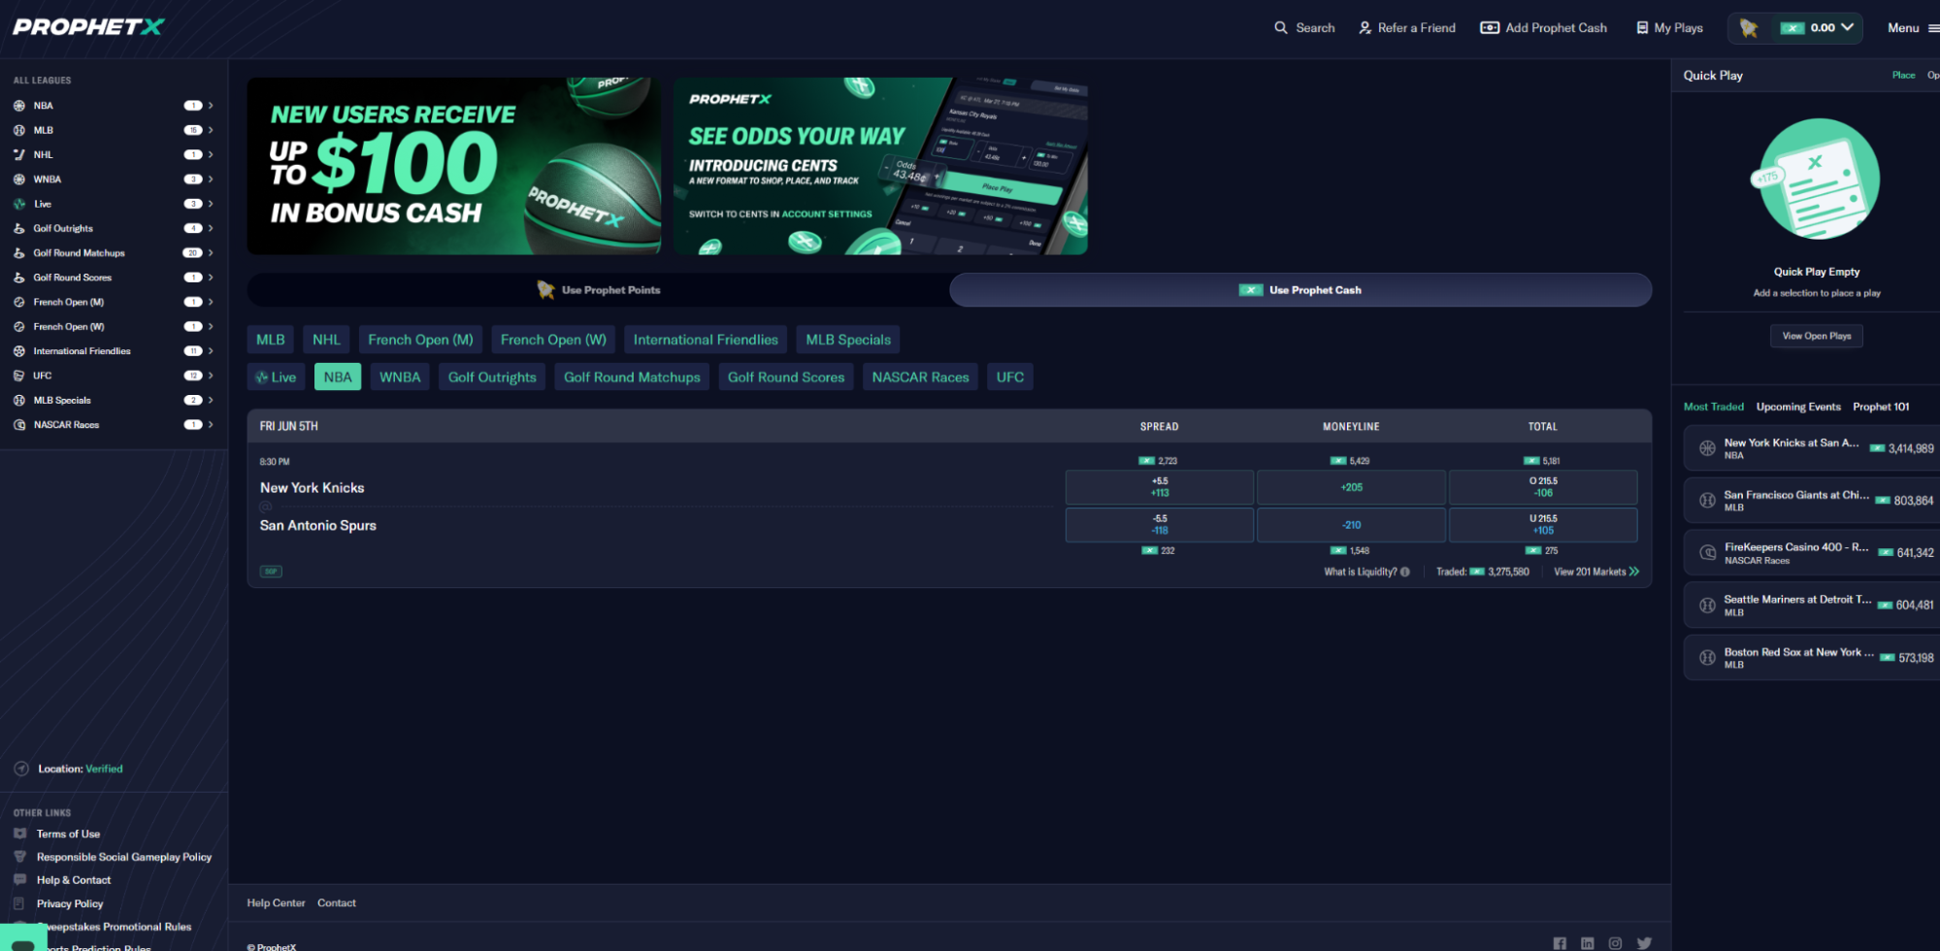
Task: Click the View Open Plays button
Action: [1817, 336]
